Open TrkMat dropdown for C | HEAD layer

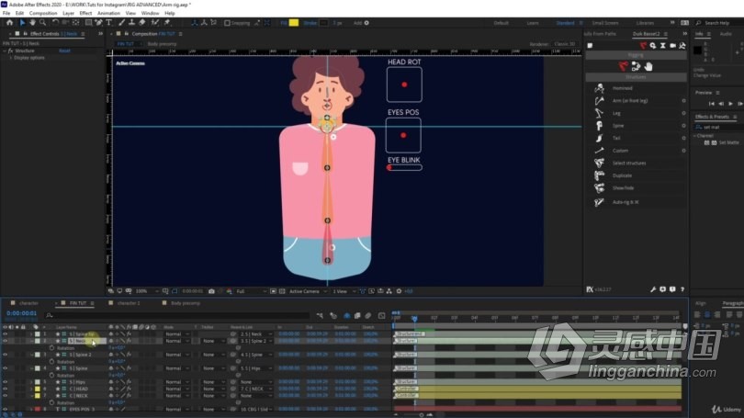pos(212,389)
